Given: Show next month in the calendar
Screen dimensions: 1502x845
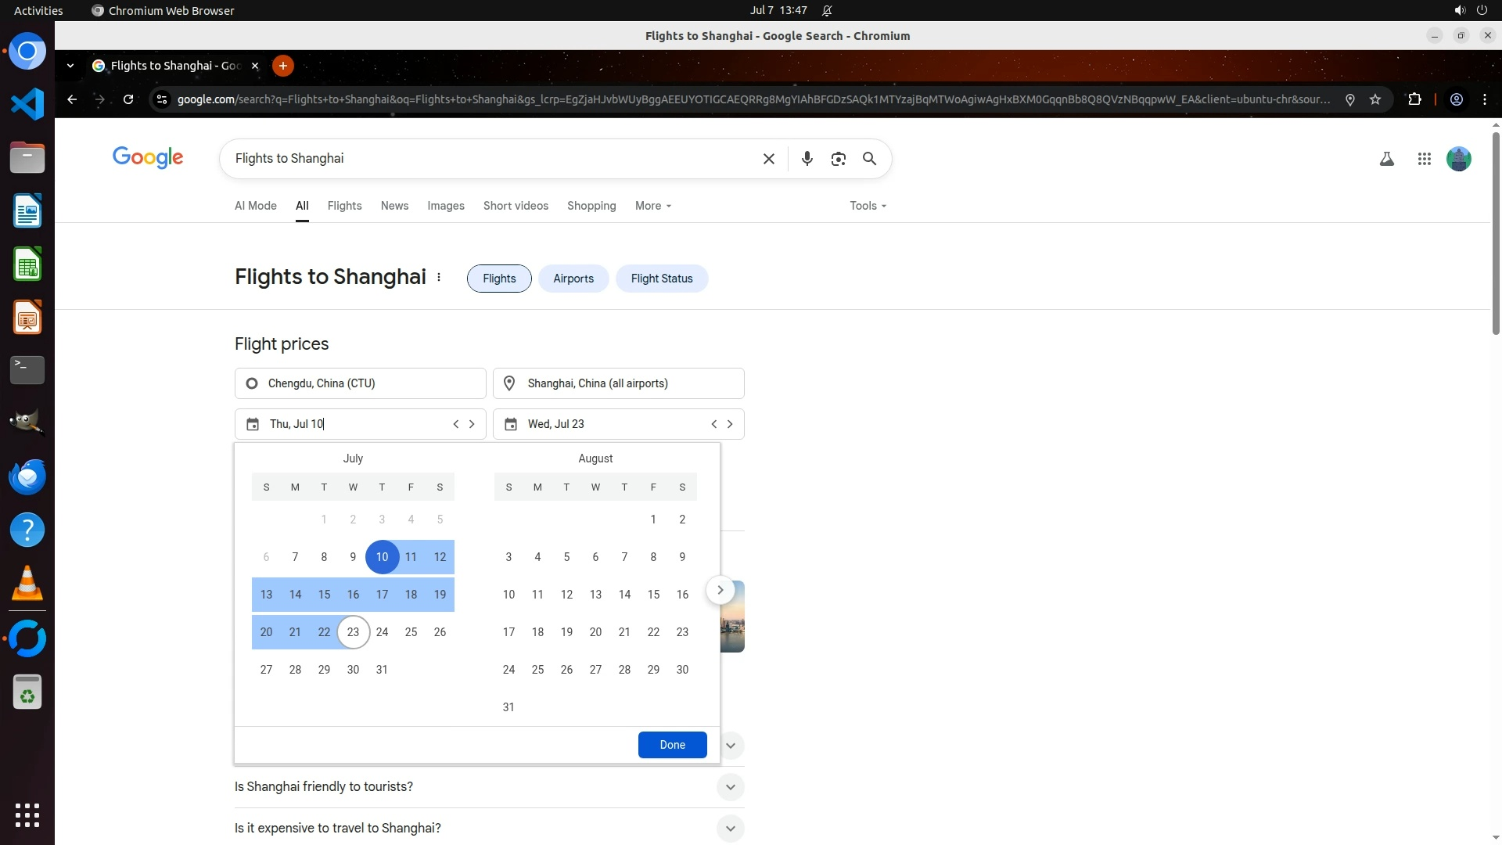Looking at the screenshot, I should [720, 590].
